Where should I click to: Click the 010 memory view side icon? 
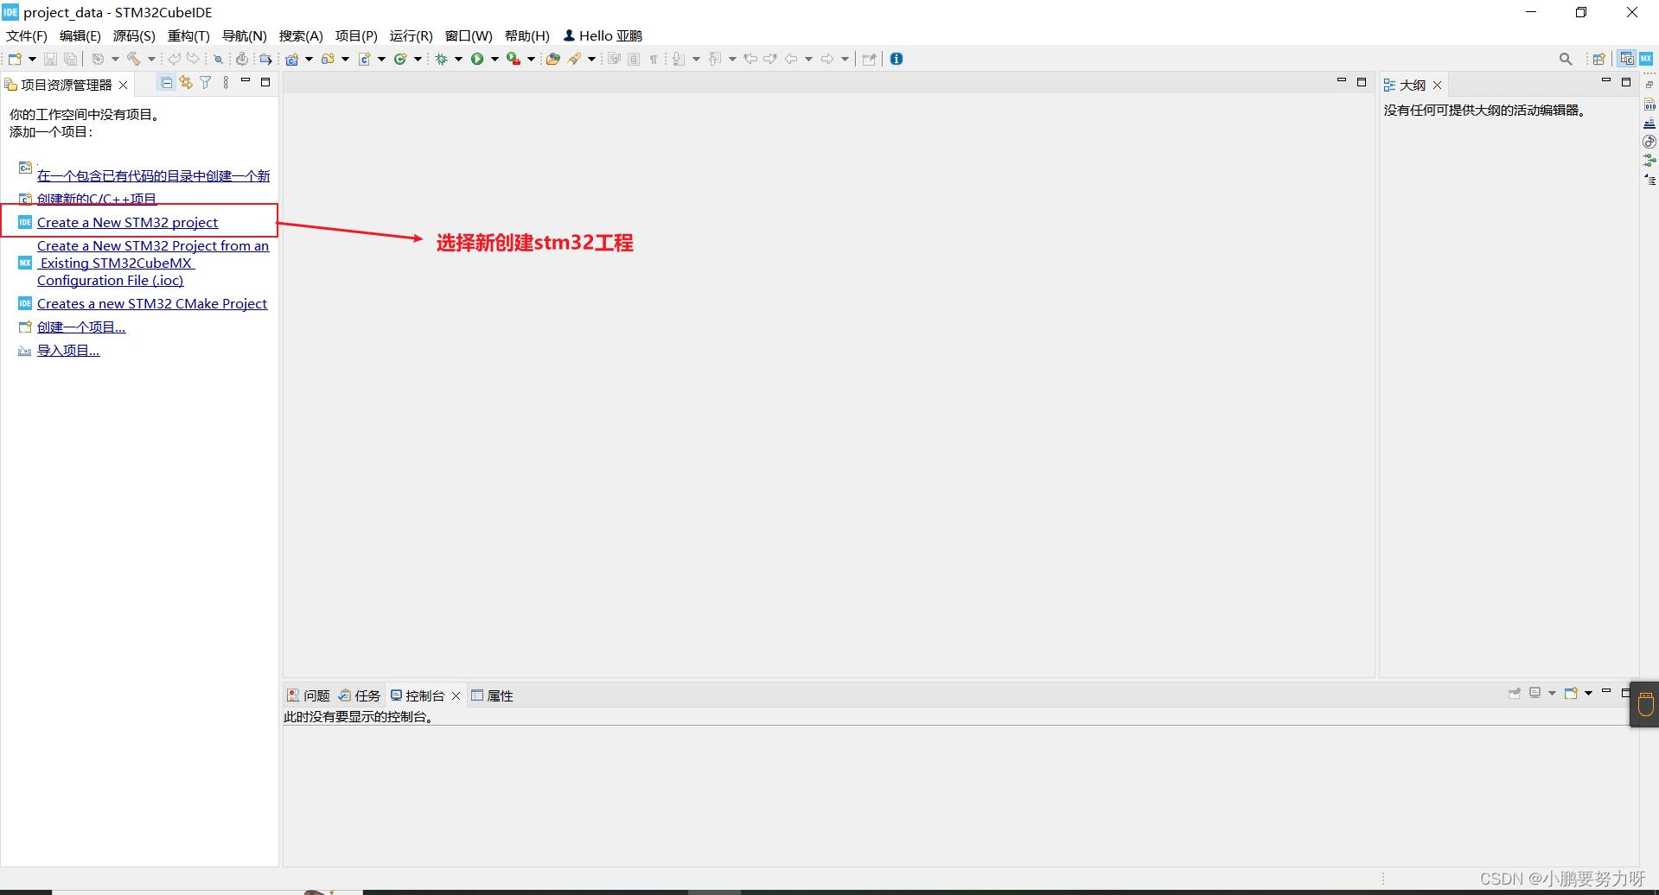[x=1649, y=105]
